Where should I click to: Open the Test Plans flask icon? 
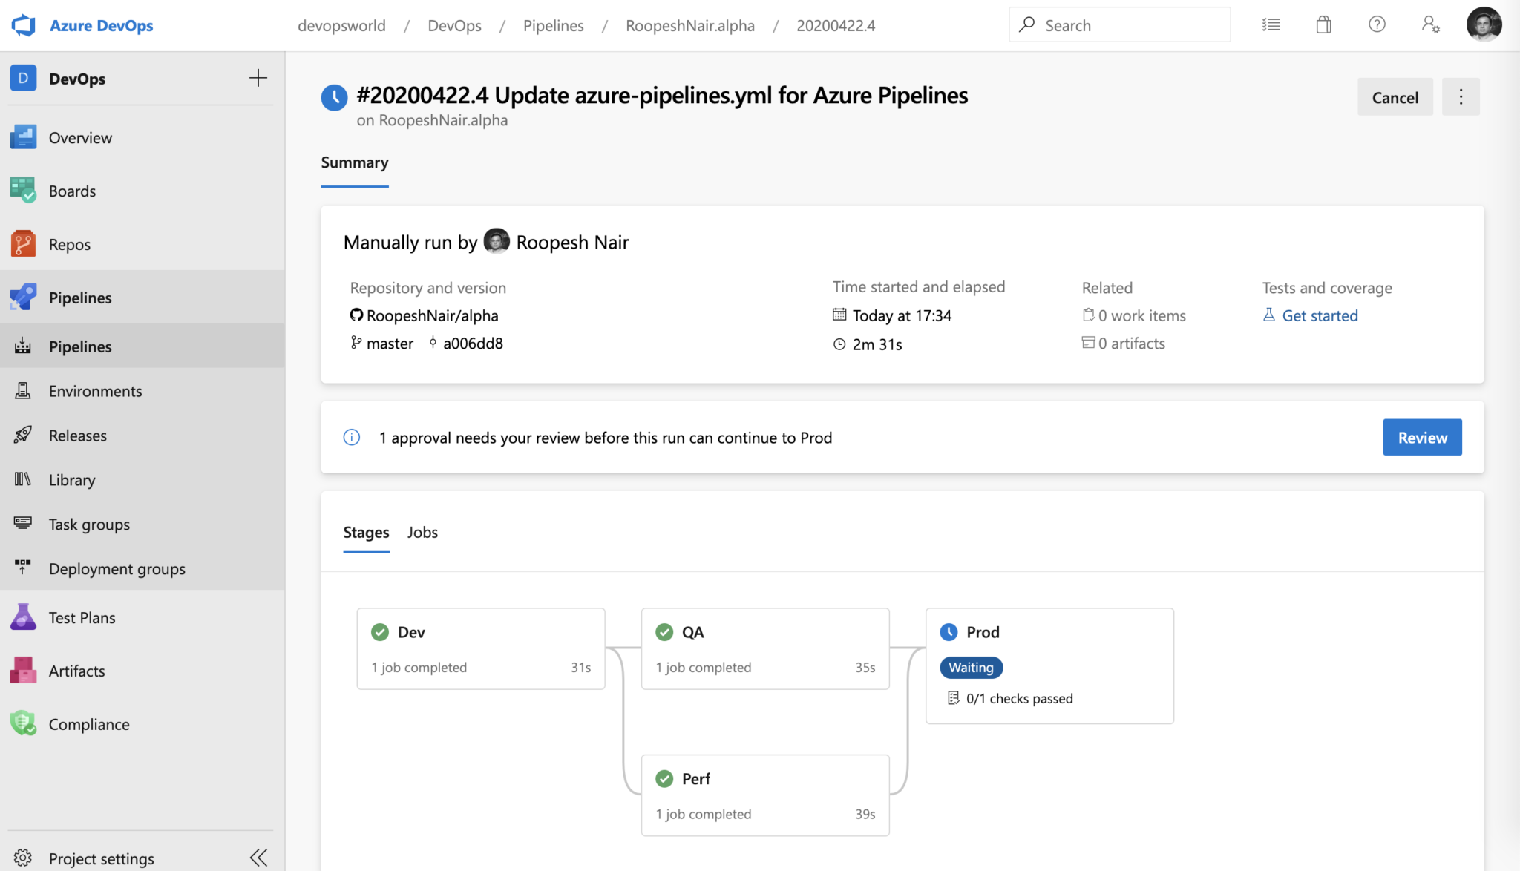click(x=23, y=617)
